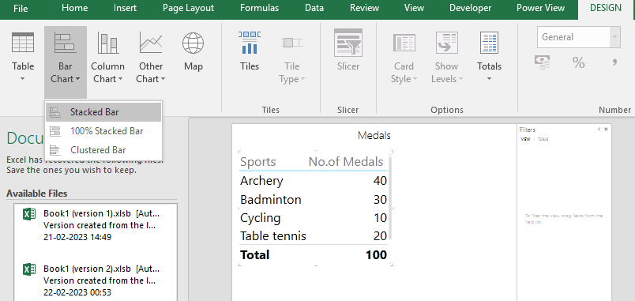Screen dimensions: 635x301
Task: Open the File tab
Action: click(x=21, y=8)
